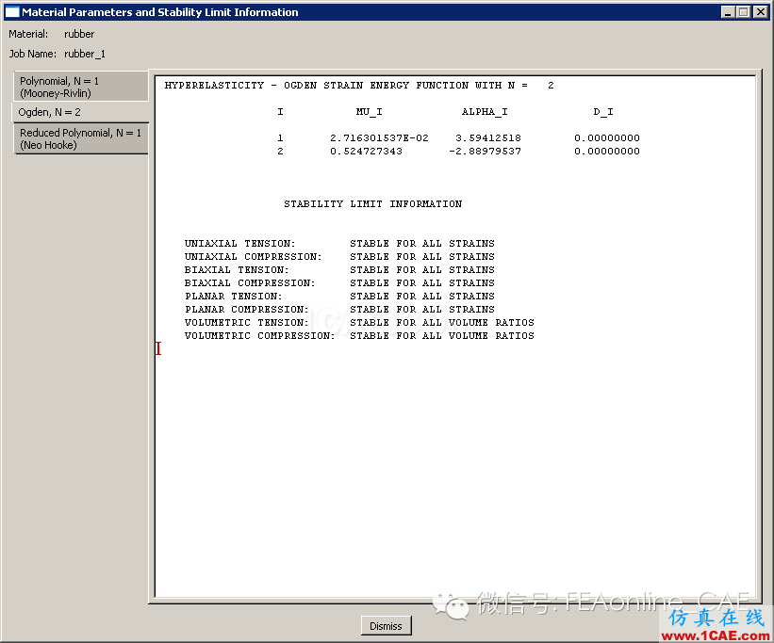The image size is (774, 643).
Task: Maximize the Material Parameters window
Action: tap(744, 12)
